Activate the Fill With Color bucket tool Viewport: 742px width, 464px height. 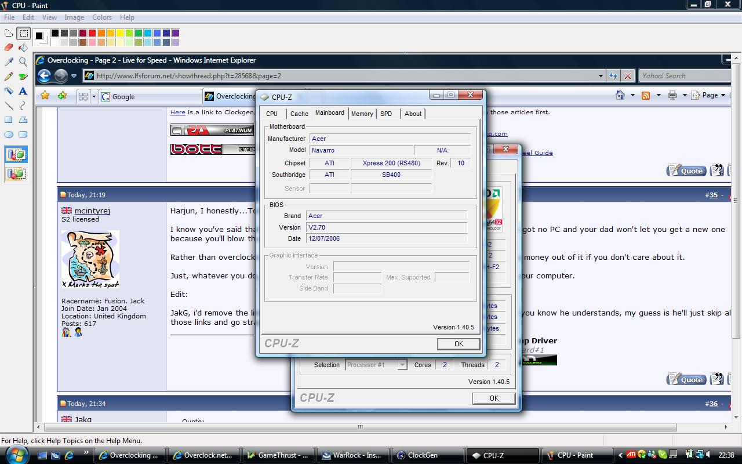(x=23, y=48)
